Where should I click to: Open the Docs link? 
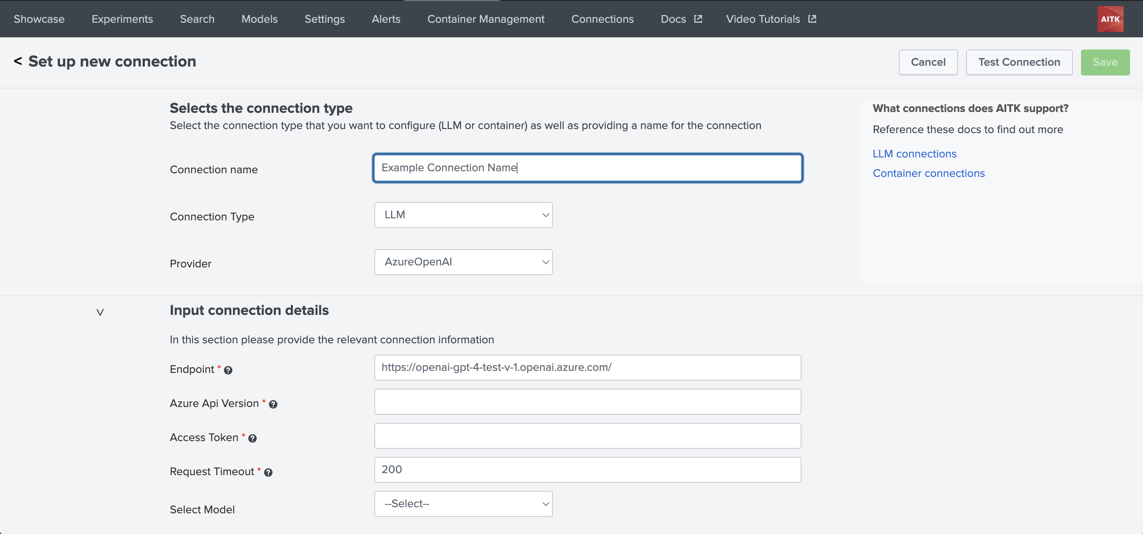673,19
